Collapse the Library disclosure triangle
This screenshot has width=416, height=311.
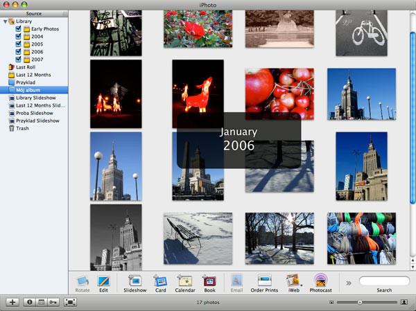(5, 21)
